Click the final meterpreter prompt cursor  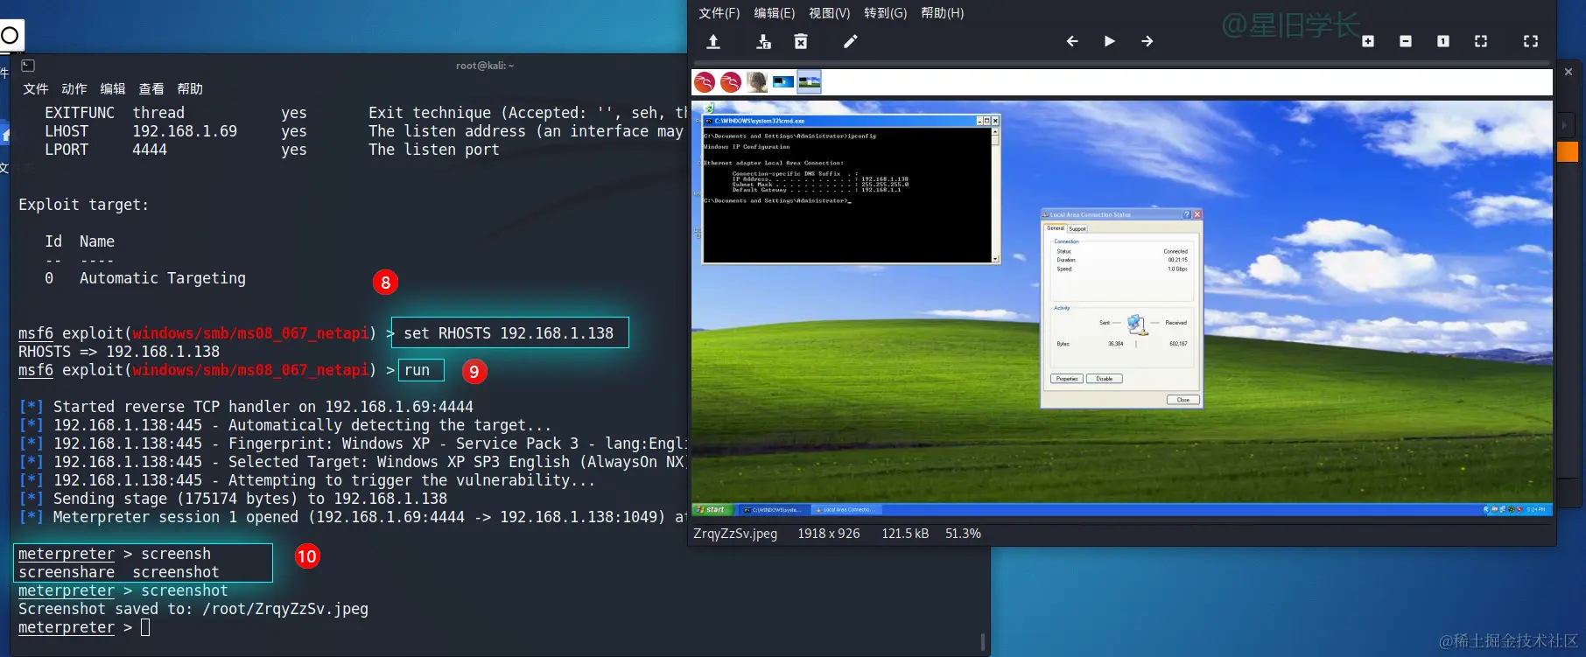(x=145, y=627)
